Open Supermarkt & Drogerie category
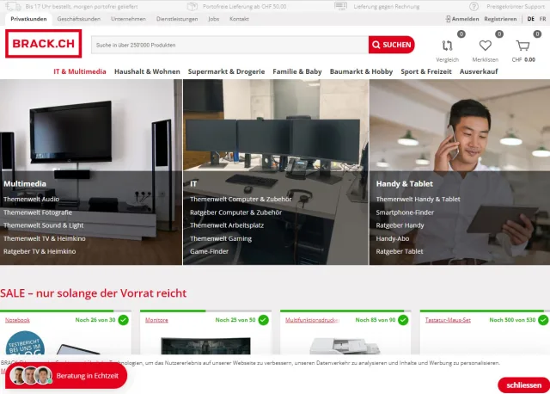The height and width of the screenshot is (394, 550). coord(226,71)
